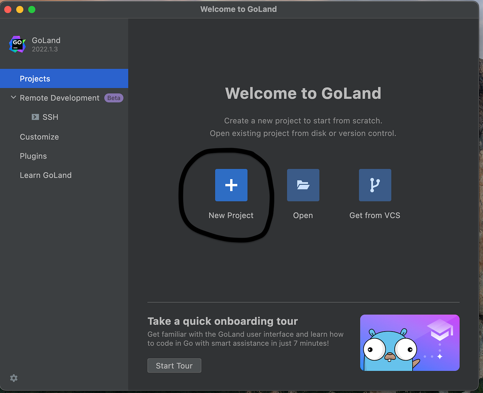Click the New Project plus icon
Viewport: 483px width, 393px height.
pos(231,185)
